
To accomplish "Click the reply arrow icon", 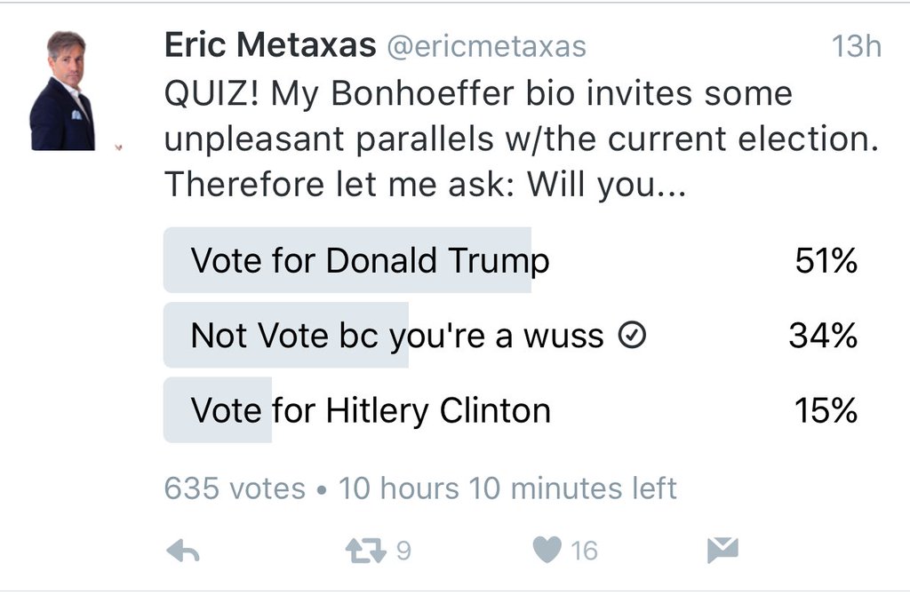I will pyautogui.click(x=183, y=551).
